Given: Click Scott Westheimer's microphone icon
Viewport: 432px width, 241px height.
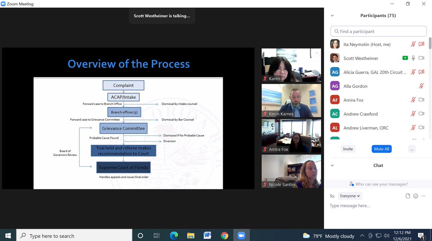Looking at the screenshot, I should (414, 58).
